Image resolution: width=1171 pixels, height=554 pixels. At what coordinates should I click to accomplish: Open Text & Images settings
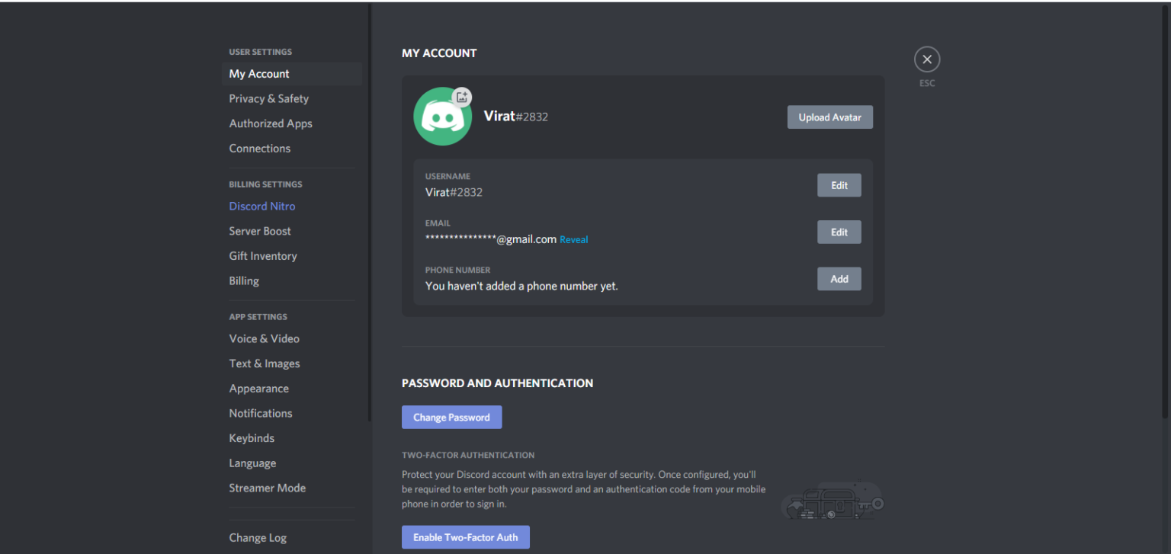click(264, 363)
